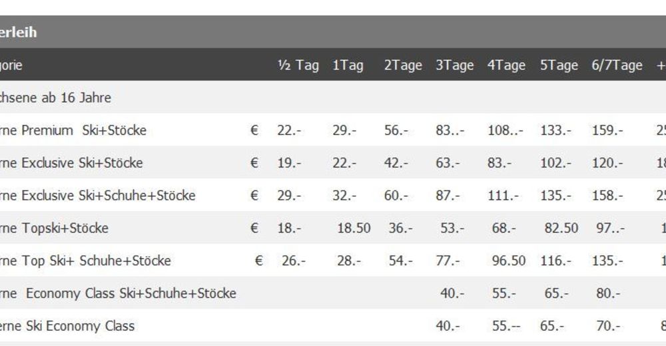
Task: Click the 108..- Premium four-day price
Action: coord(505,130)
